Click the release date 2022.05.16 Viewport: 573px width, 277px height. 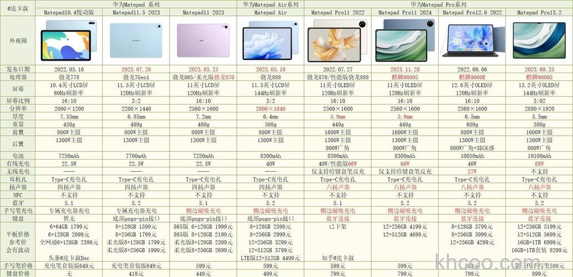coord(69,69)
